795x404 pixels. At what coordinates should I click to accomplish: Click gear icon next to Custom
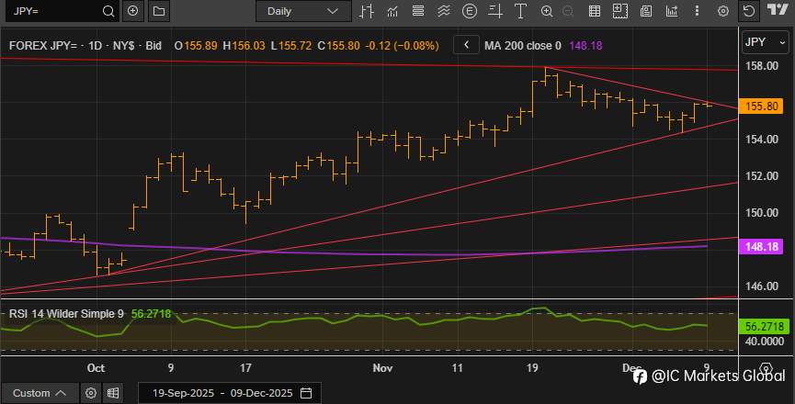point(91,393)
